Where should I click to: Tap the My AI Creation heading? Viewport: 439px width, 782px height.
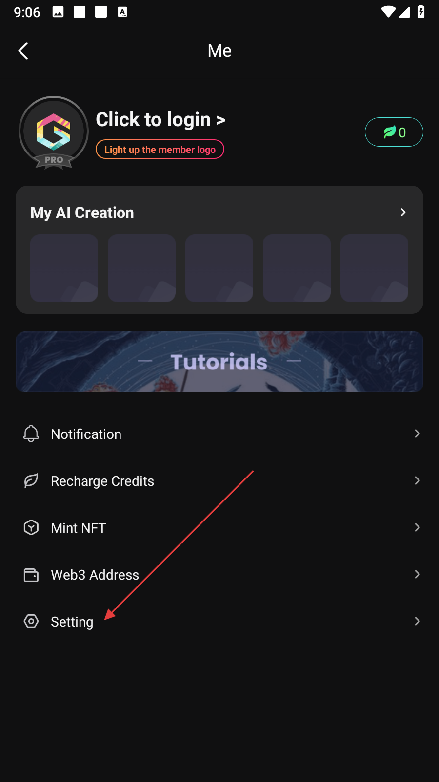point(82,213)
